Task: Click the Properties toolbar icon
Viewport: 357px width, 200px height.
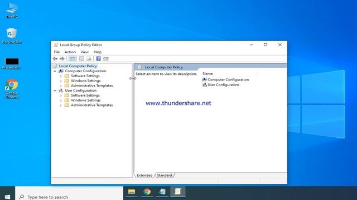Action: 81,59
